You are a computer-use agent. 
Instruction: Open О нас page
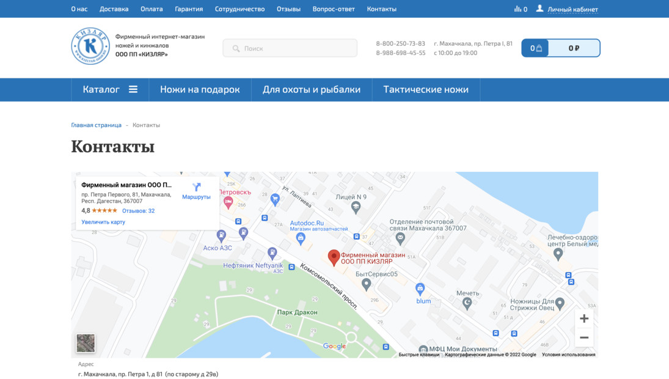tap(79, 9)
